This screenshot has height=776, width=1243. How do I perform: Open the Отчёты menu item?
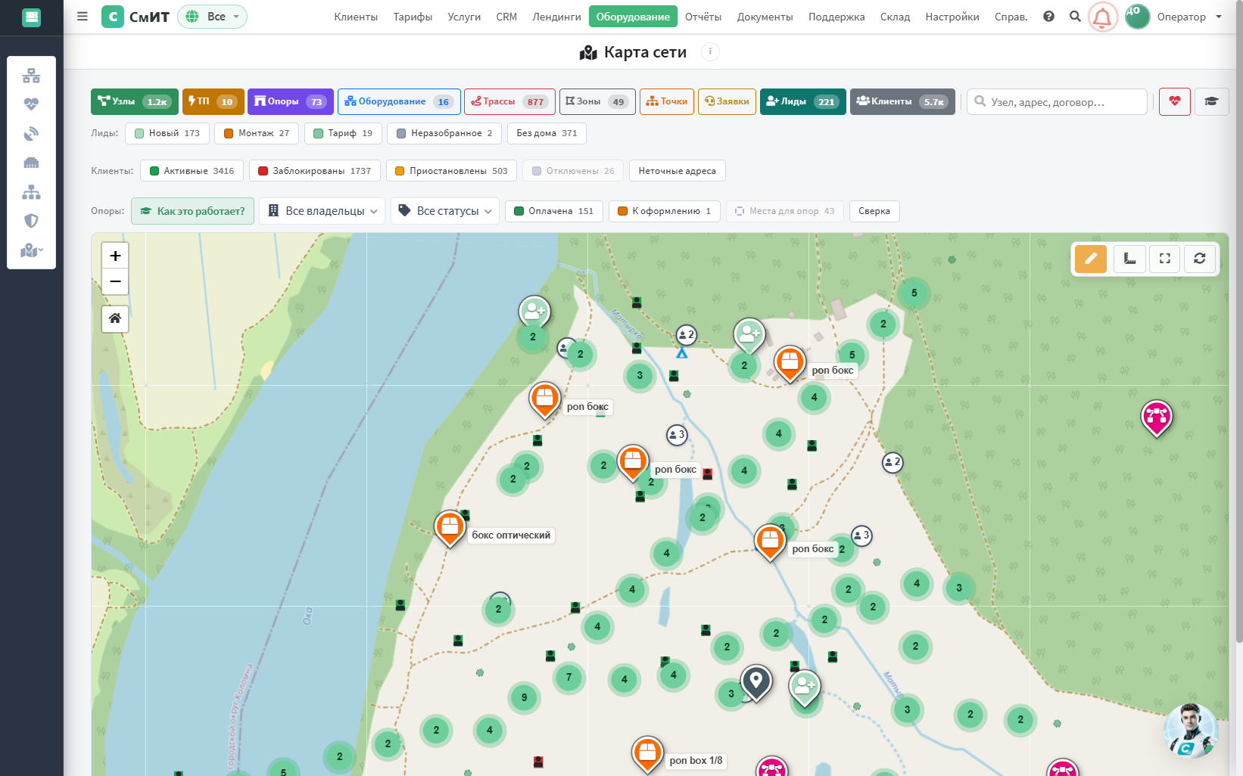click(x=703, y=17)
